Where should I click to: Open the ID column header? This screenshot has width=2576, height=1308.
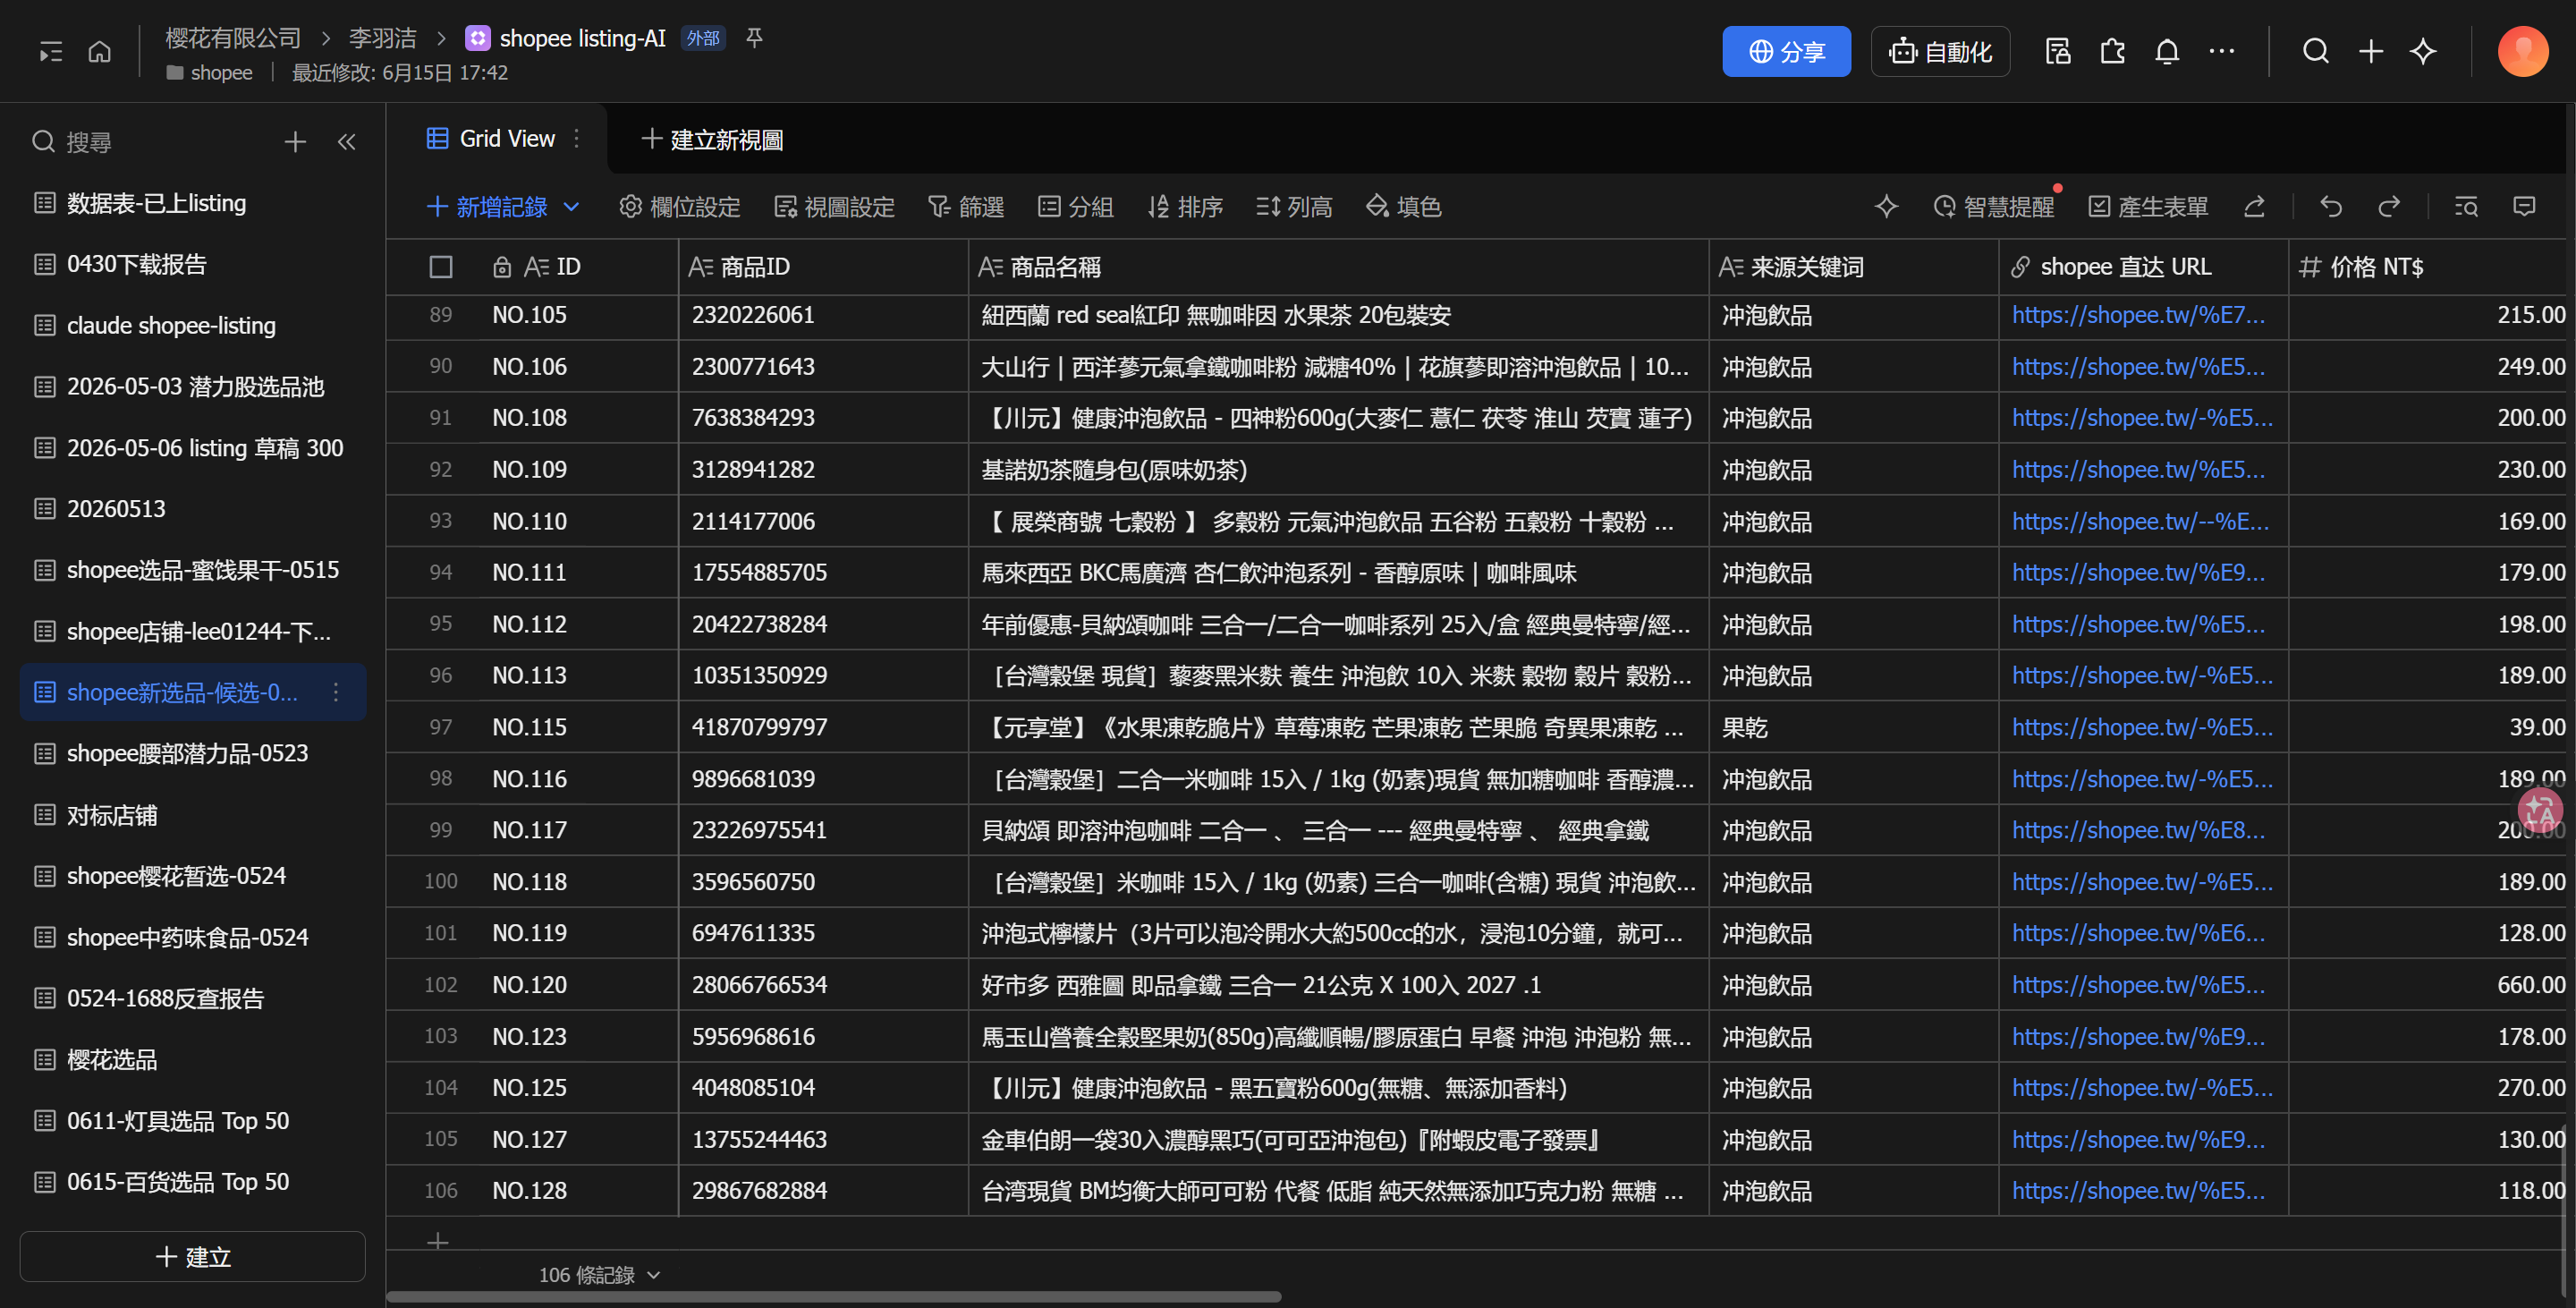coord(578,267)
